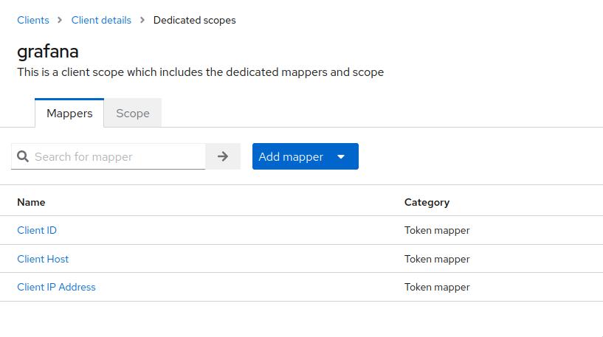Screen dimensions: 603x337
Task: Open the Client IP Address mapper
Action: [x=57, y=287]
